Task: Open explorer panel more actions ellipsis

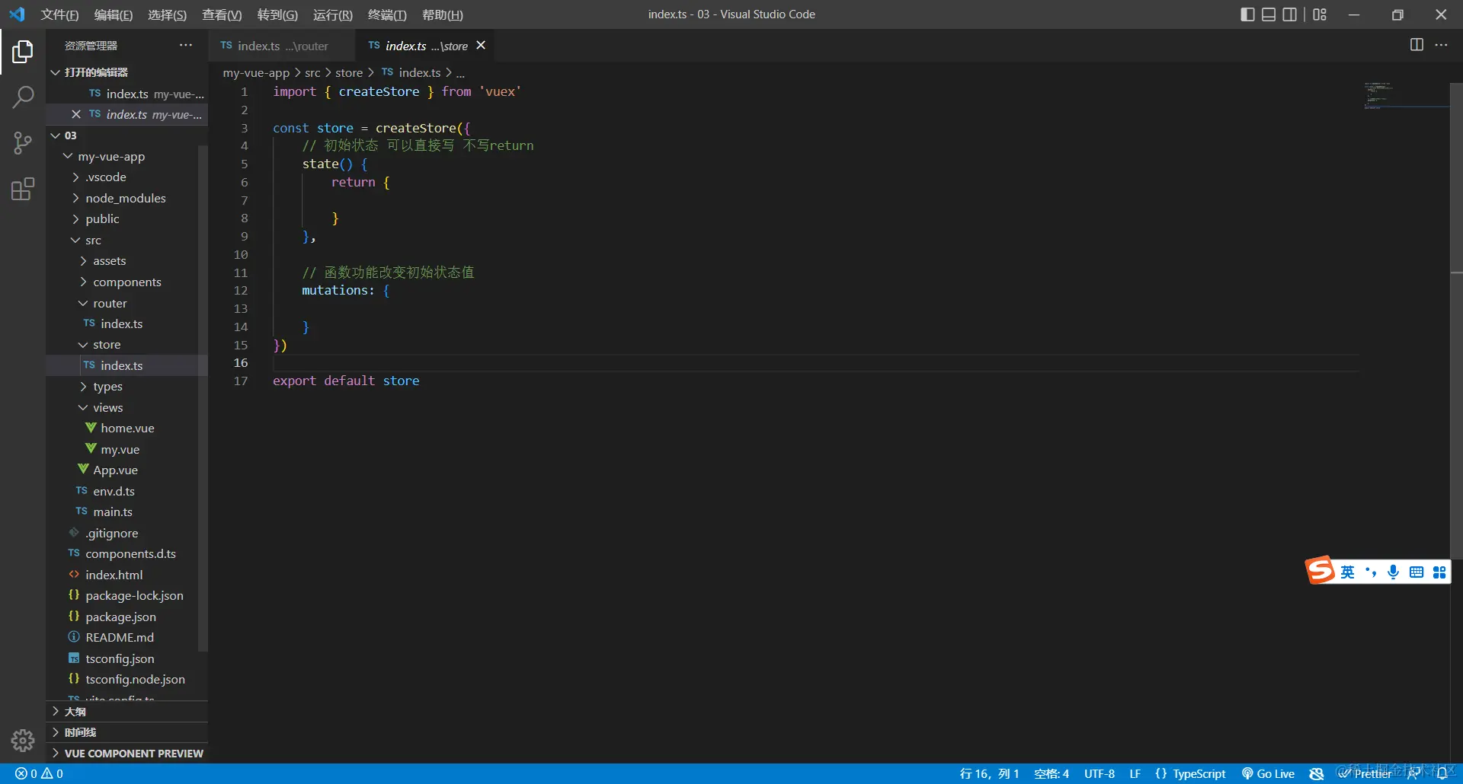Action: pyautogui.click(x=186, y=45)
